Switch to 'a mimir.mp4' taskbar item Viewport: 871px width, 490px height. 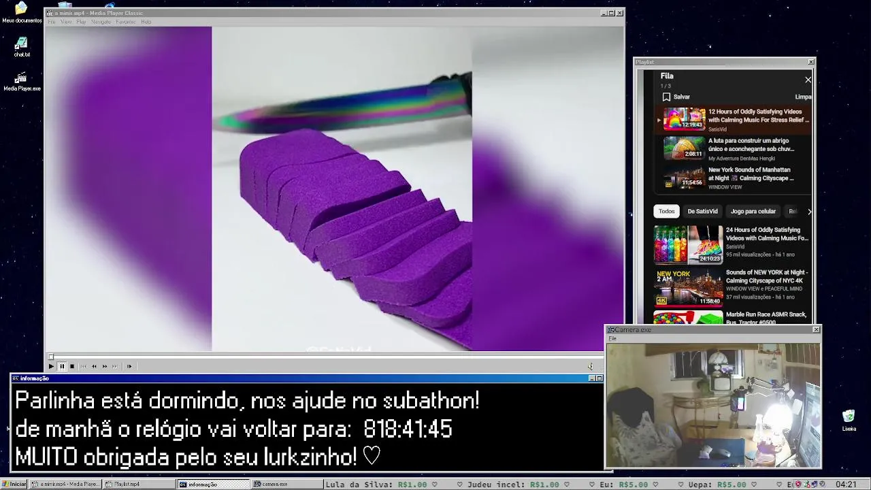coord(65,484)
